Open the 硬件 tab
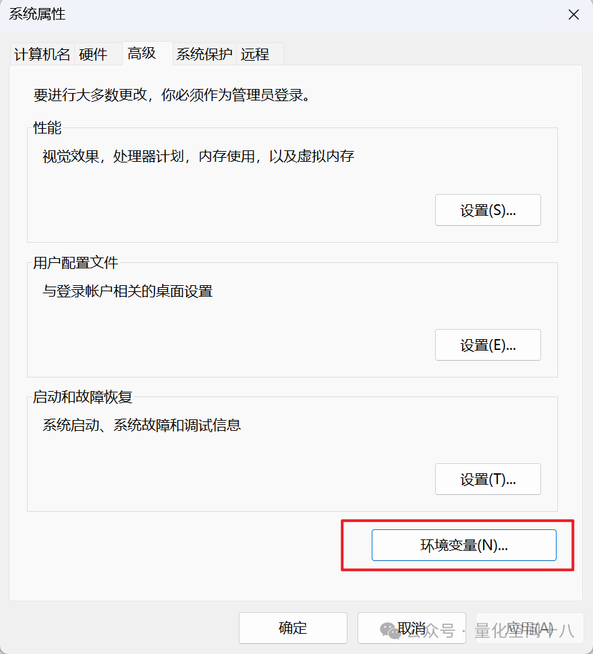Viewport: 593px width, 654px height. tap(98, 54)
